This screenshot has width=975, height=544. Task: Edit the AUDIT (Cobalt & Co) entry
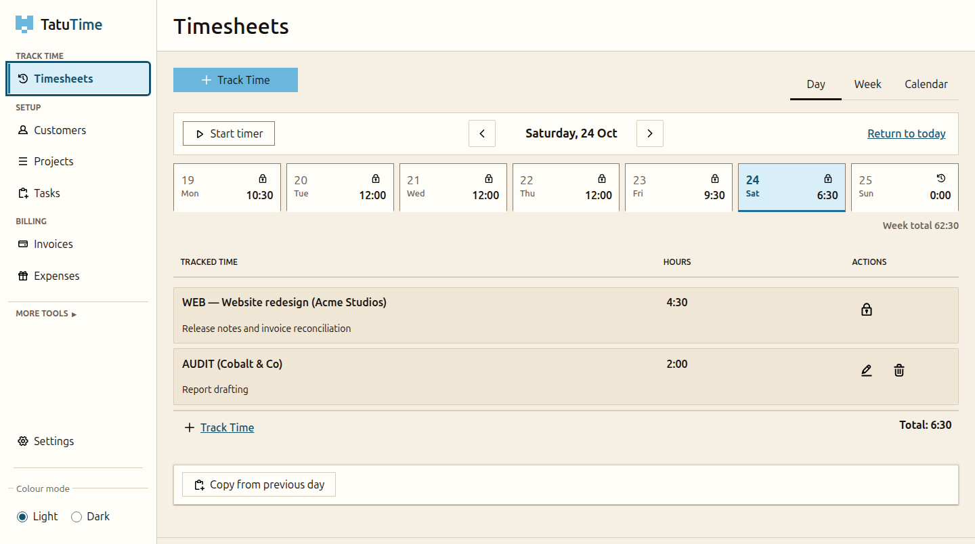pyautogui.click(x=866, y=371)
